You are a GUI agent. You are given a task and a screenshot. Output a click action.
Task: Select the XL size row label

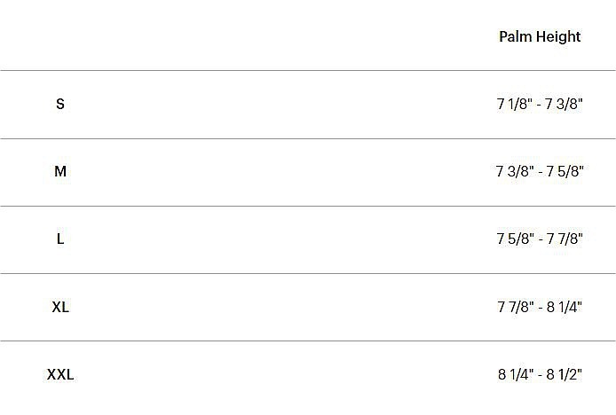point(60,307)
